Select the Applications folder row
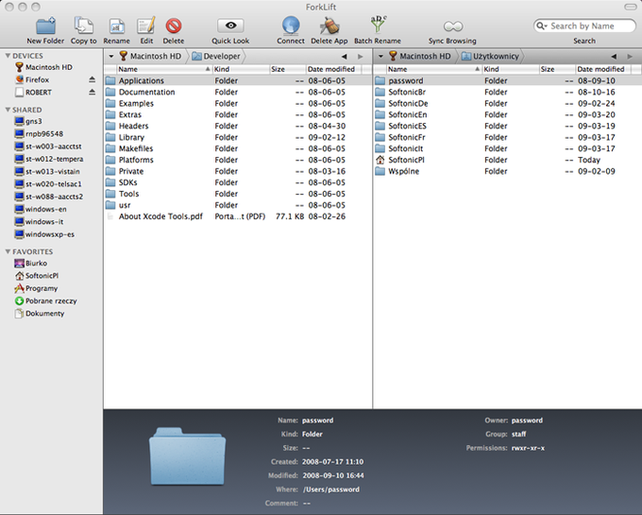Viewport: 642px width, 515px height. coord(238,80)
